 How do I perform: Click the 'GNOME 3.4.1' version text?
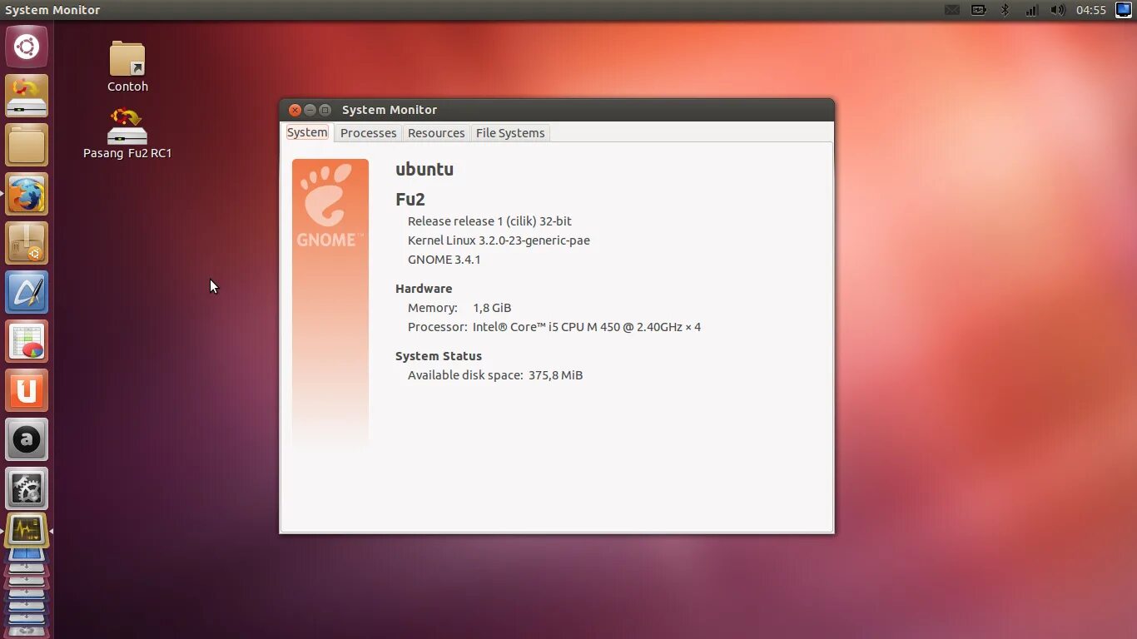tap(444, 260)
